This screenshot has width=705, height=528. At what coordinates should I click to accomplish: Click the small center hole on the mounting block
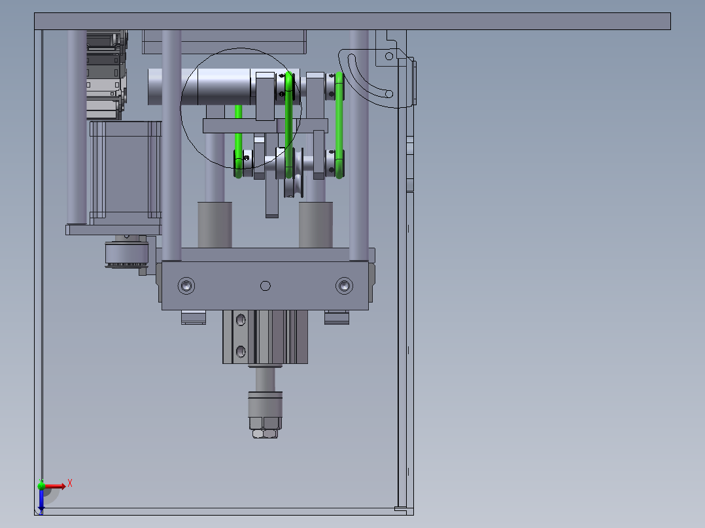click(266, 286)
